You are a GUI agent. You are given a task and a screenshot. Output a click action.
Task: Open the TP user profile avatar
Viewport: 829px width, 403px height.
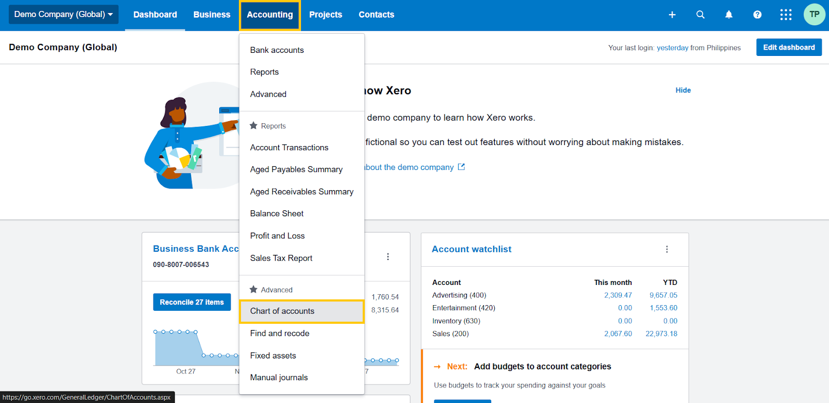814,15
